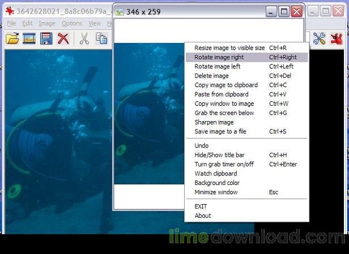Click the open folder toolbar icon

[x=12, y=38]
